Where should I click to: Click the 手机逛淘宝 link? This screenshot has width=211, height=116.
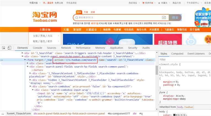[x=71, y=3]
